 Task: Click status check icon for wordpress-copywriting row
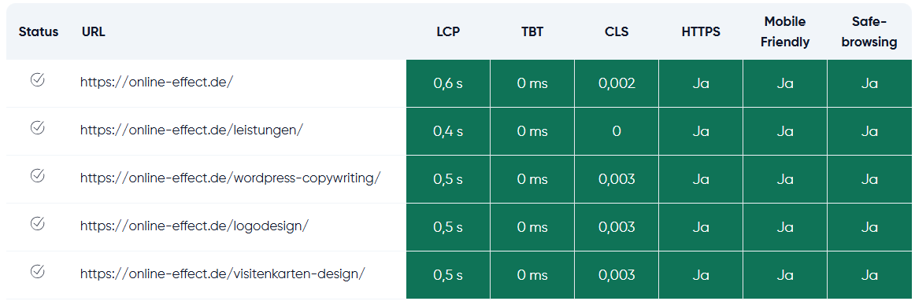click(x=37, y=175)
